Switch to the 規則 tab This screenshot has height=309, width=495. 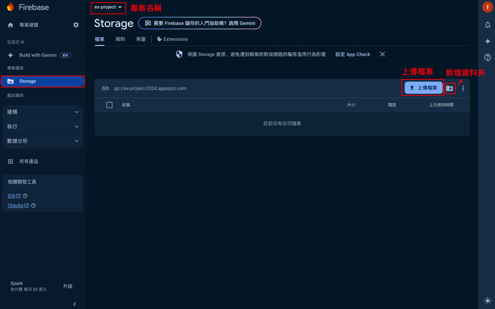click(x=120, y=39)
